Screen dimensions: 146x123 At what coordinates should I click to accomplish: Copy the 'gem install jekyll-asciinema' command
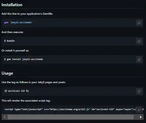point(139,60)
